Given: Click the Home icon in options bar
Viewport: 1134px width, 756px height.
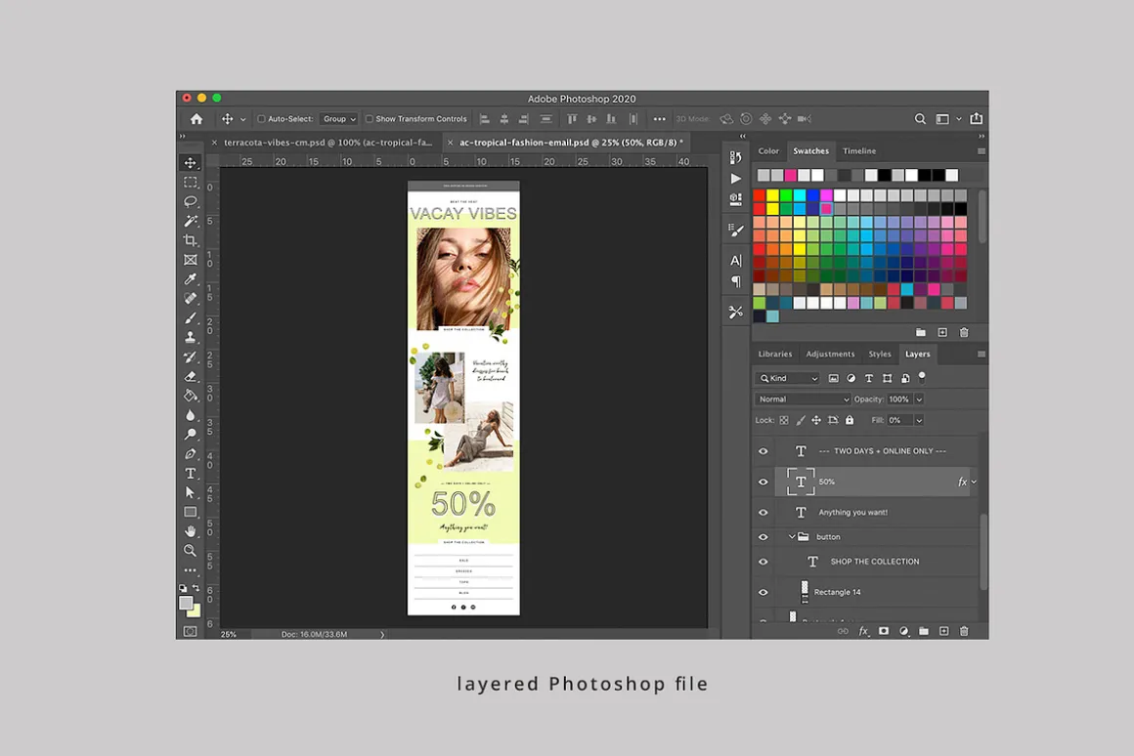Looking at the screenshot, I should pyautogui.click(x=196, y=118).
